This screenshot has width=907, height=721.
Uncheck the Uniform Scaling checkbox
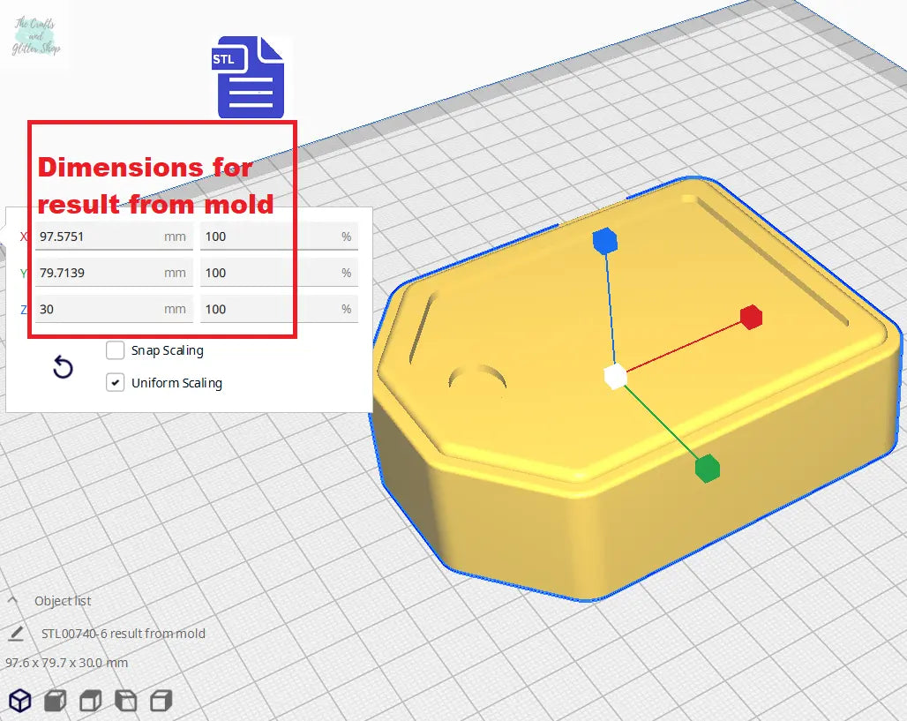pyautogui.click(x=116, y=383)
